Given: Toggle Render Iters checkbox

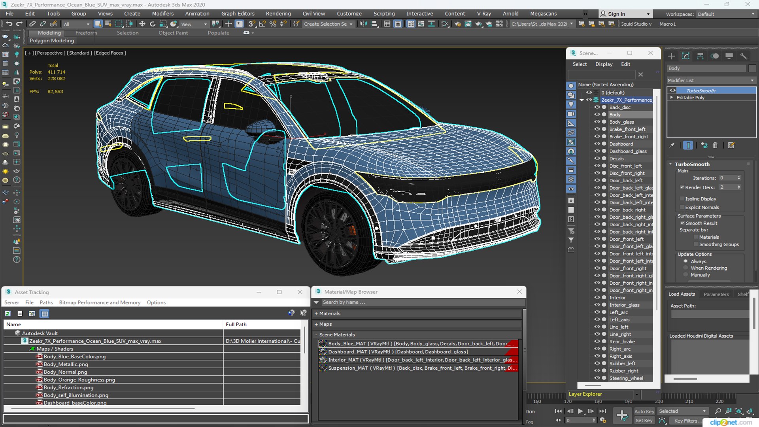Looking at the screenshot, I should pos(682,187).
